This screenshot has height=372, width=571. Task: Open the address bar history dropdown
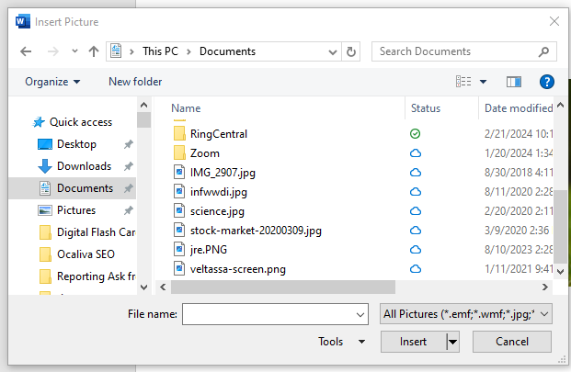(331, 51)
